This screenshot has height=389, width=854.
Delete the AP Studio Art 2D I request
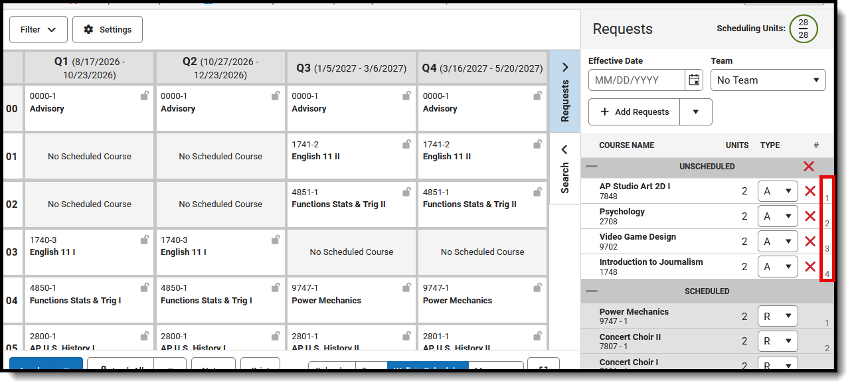(x=810, y=191)
